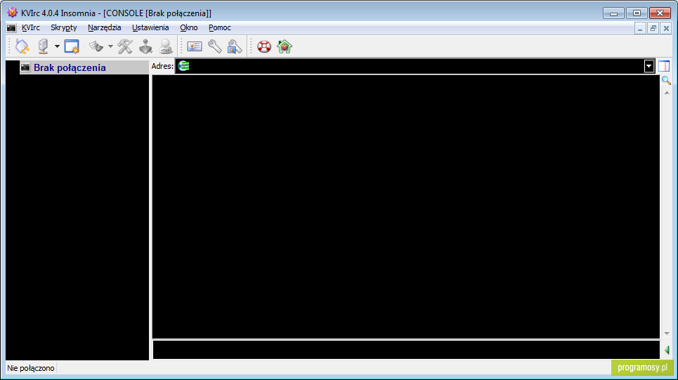Minimize the inner console MDI window
The image size is (678, 380).
[x=640, y=29]
